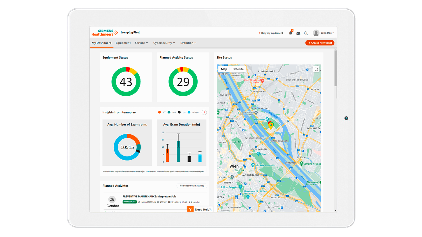422x237 pixels.
Task: Click the orange question mark help icon
Action: [190, 209]
